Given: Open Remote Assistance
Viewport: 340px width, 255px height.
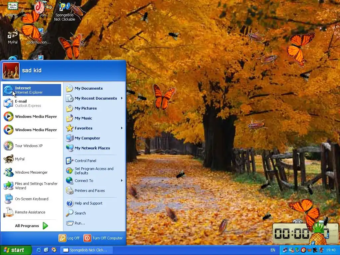Looking at the screenshot, I should click(32, 212).
